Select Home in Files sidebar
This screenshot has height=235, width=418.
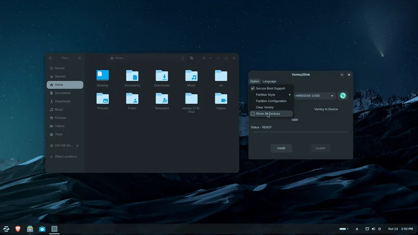(65, 85)
